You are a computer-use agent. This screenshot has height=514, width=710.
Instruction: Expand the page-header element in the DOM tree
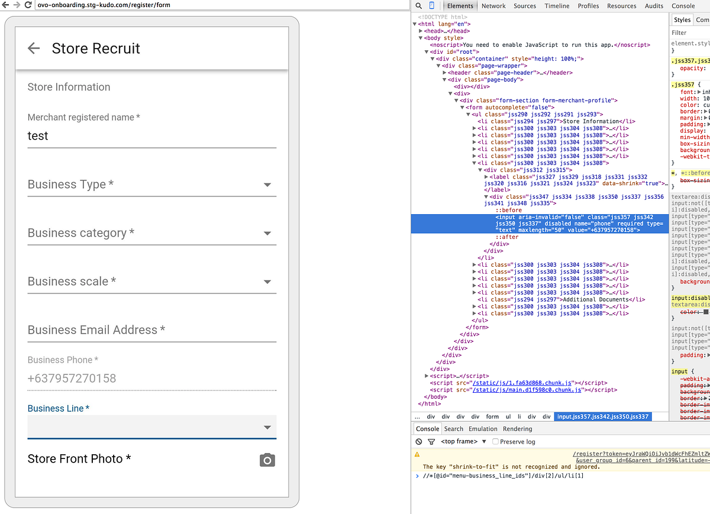(x=446, y=72)
